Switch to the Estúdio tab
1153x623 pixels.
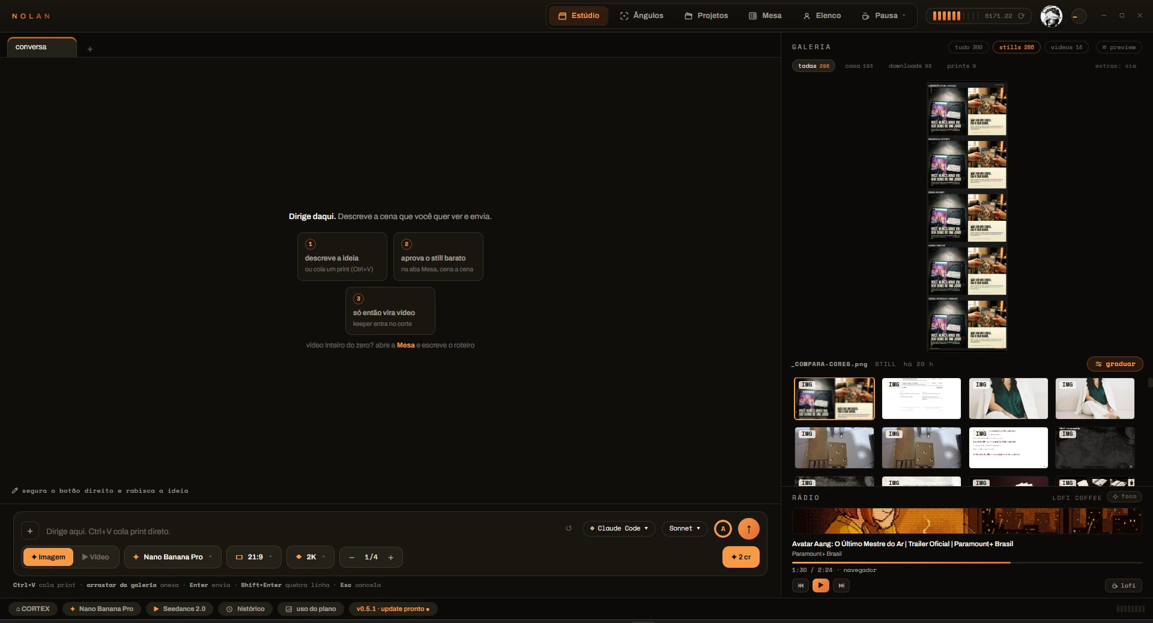(579, 16)
